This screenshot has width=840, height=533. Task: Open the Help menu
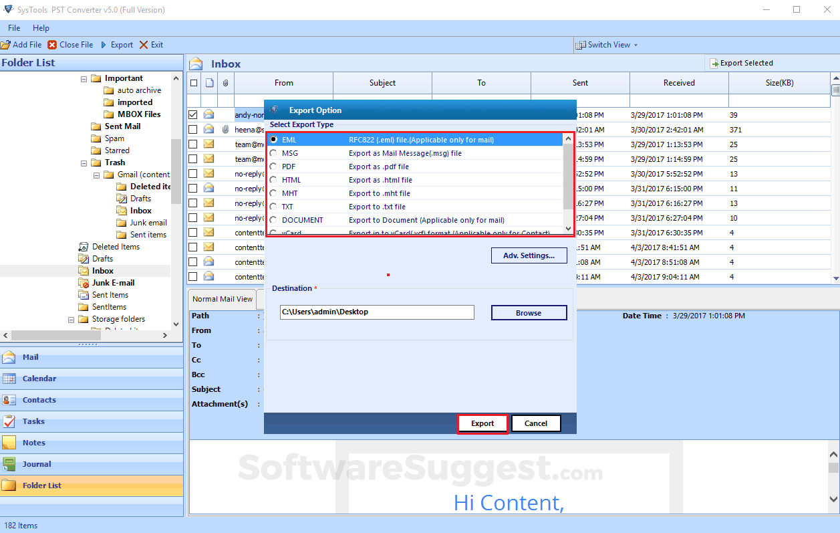tap(41, 28)
